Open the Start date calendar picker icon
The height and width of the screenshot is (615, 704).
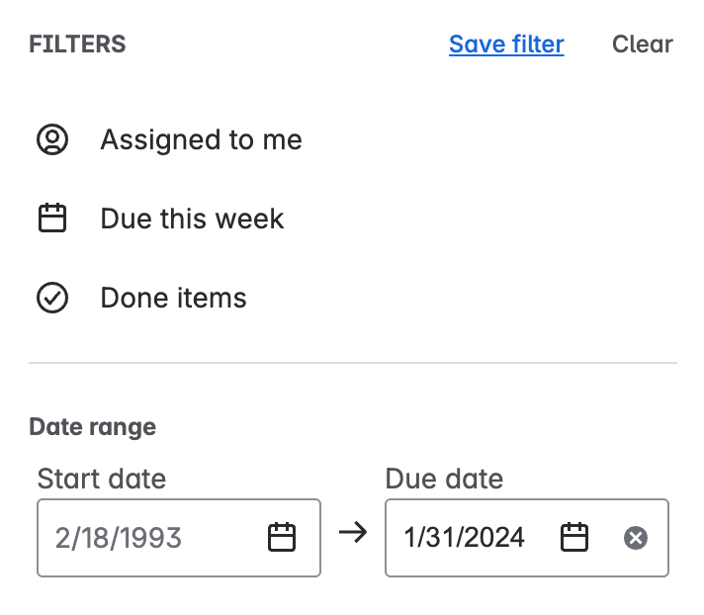coord(282,537)
